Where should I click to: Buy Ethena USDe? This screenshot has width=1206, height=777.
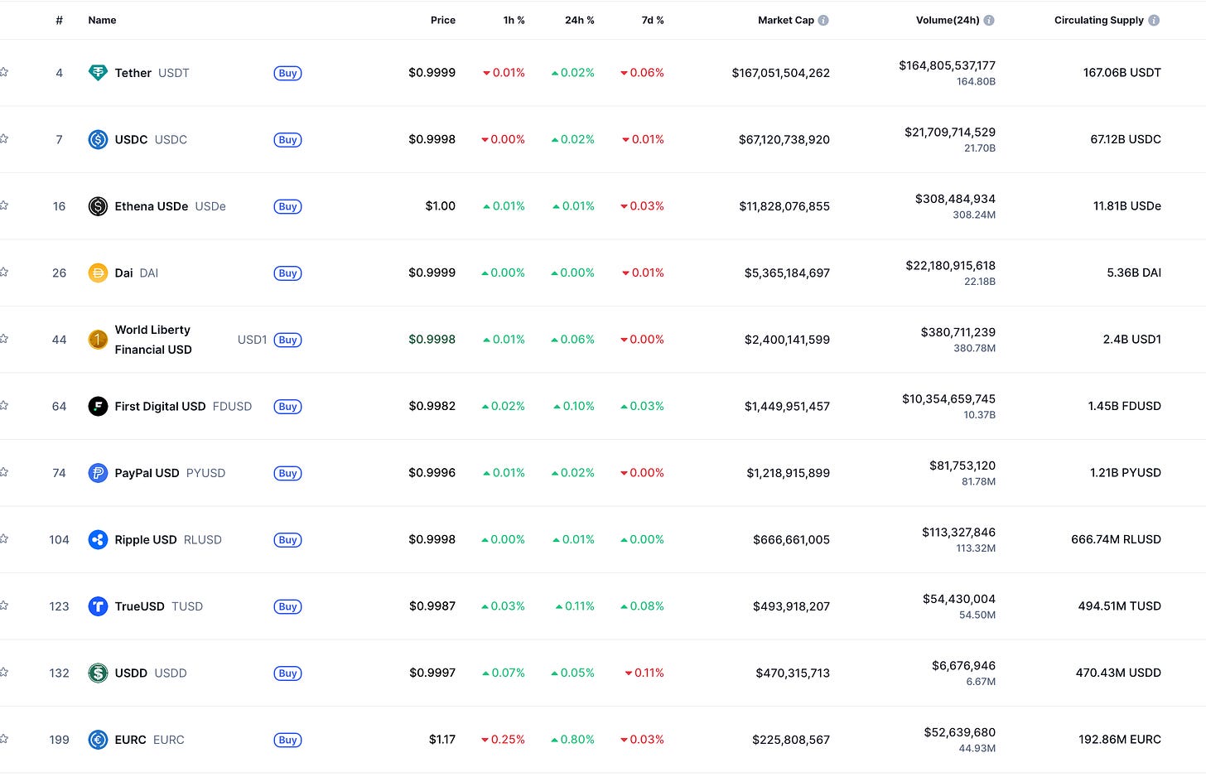click(x=287, y=206)
